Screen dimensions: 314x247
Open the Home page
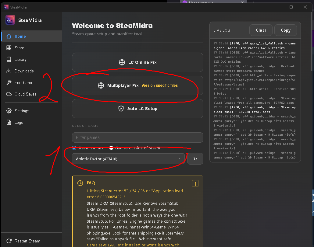click(31, 36)
